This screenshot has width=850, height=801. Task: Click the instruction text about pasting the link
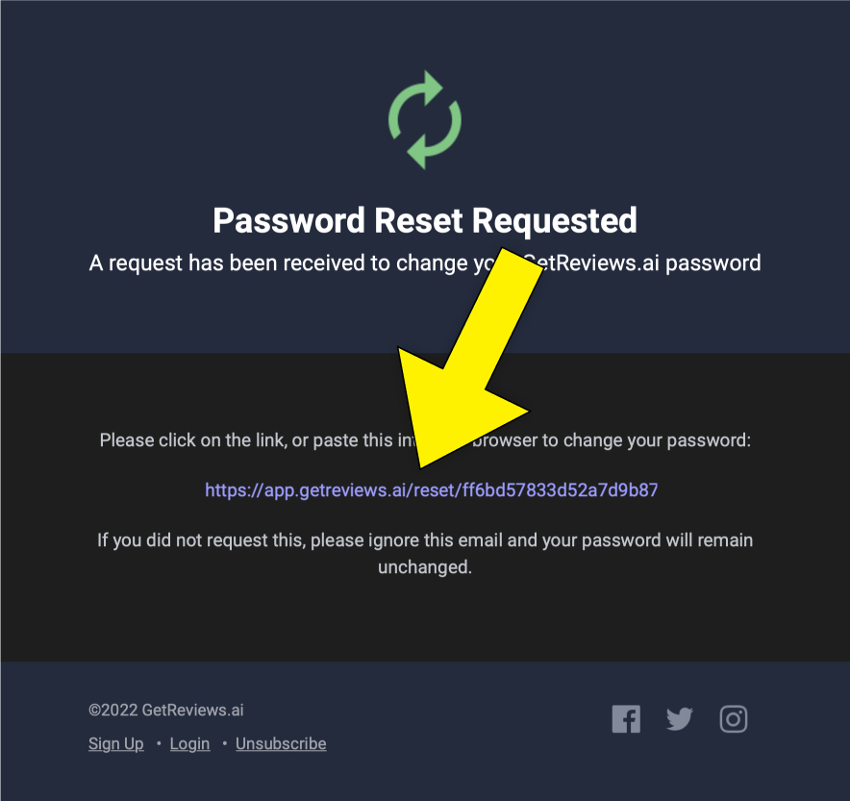pyautogui.click(x=240, y=439)
